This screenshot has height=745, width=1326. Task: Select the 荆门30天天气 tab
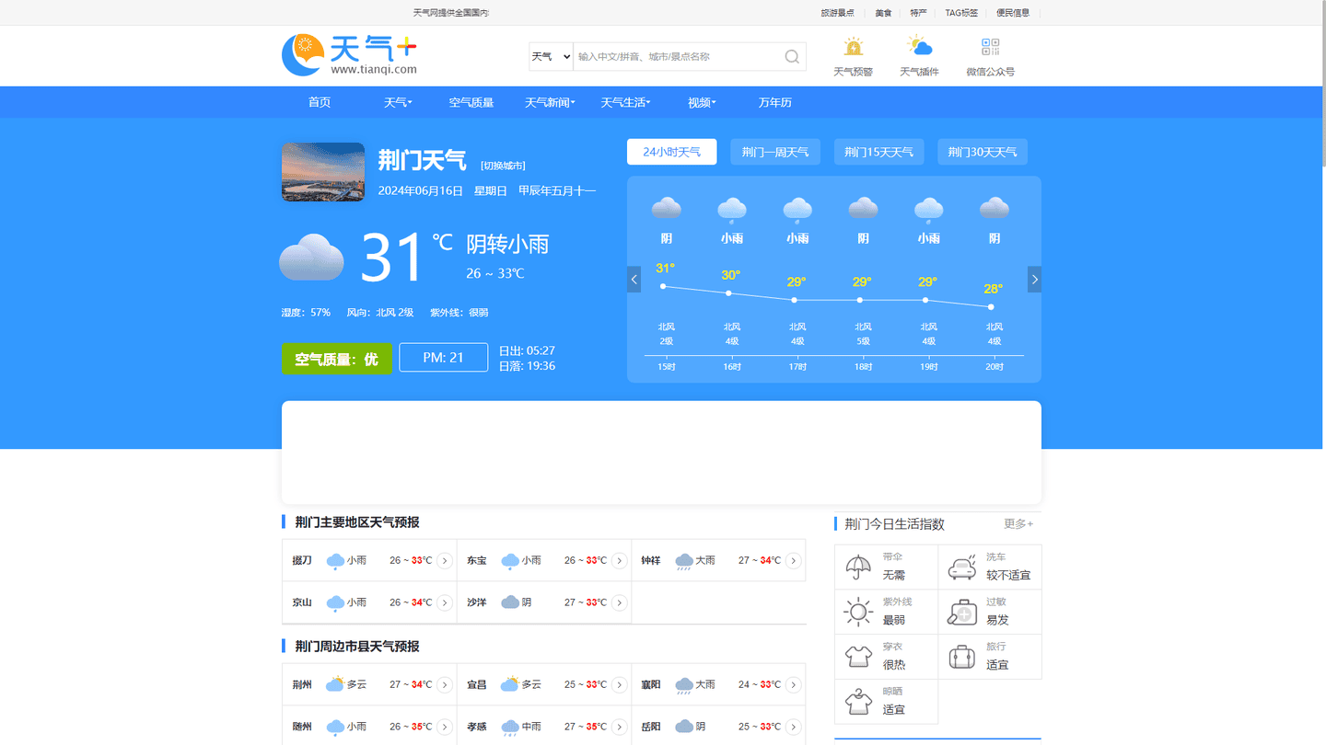point(983,152)
